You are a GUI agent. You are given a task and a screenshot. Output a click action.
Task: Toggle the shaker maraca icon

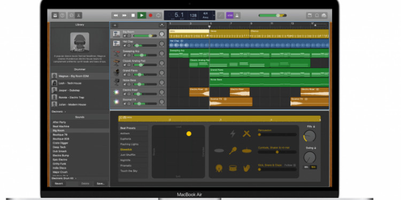point(233,150)
